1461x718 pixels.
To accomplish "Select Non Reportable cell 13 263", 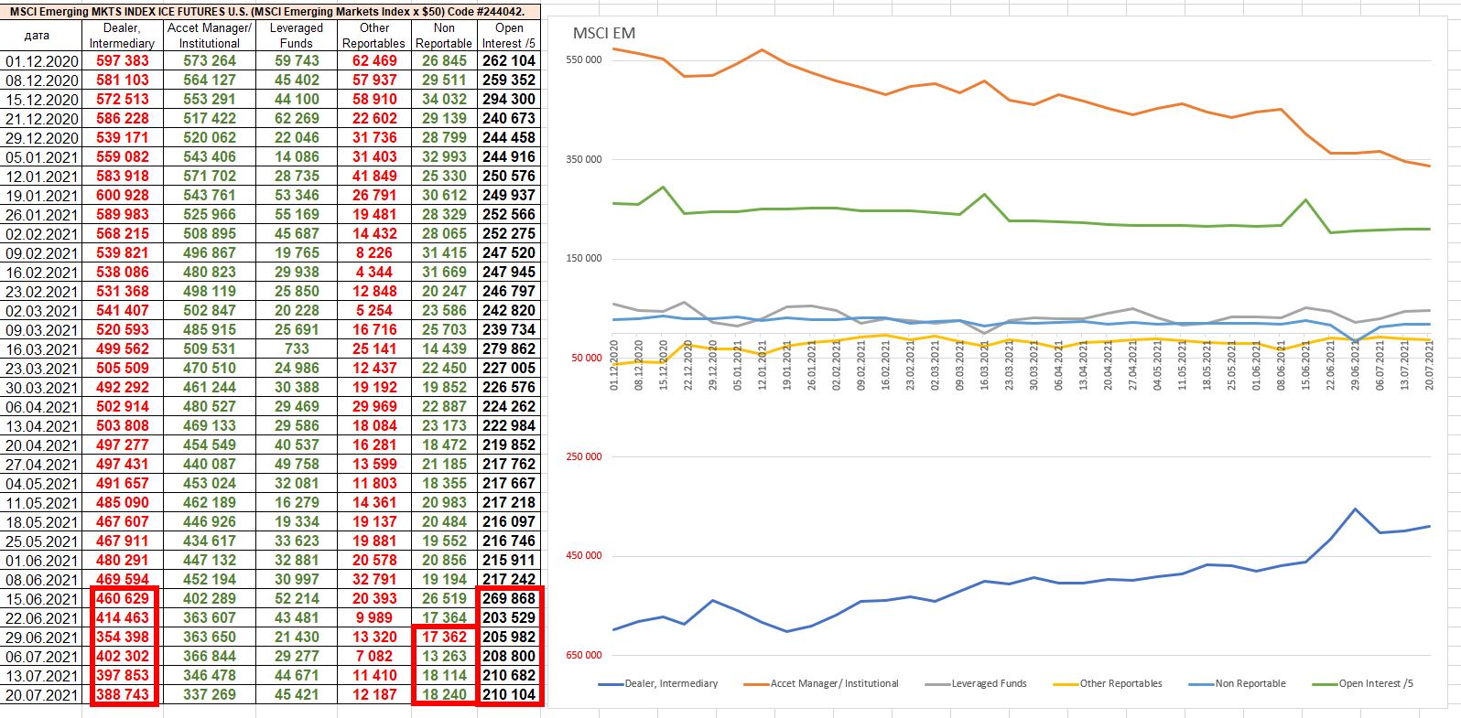I will click(443, 656).
